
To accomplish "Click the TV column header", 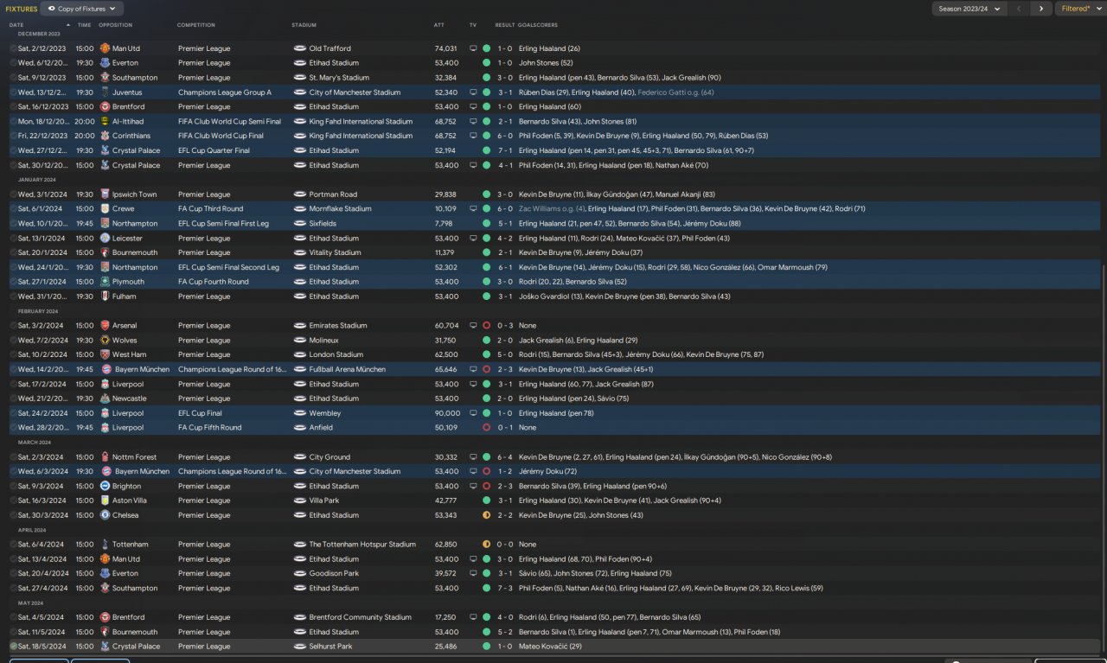I will tap(473, 25).
